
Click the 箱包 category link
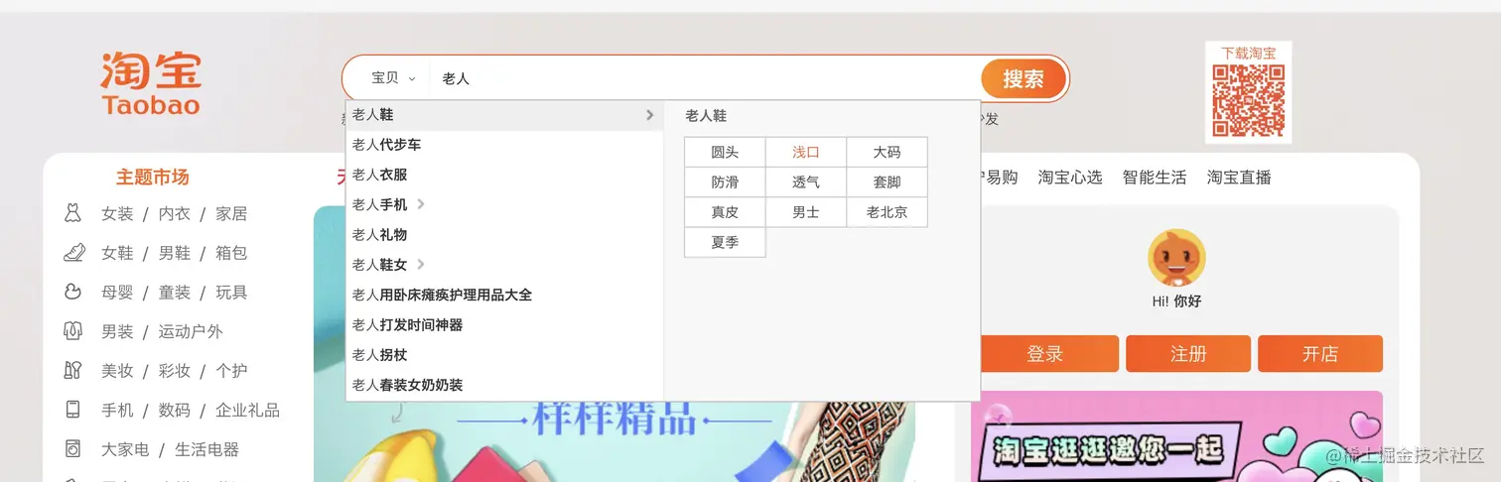tap(231, 253)
